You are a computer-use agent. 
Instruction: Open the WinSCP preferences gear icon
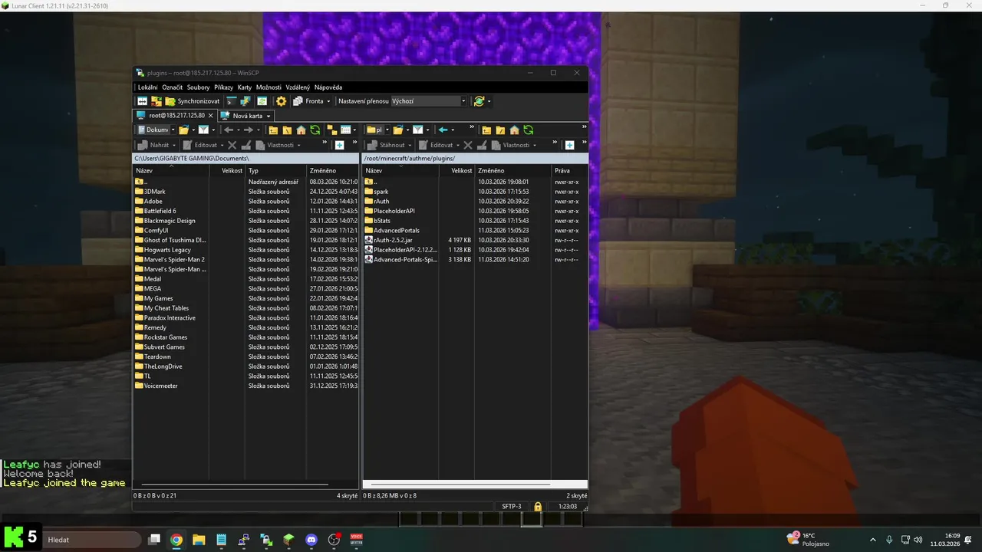281,101
